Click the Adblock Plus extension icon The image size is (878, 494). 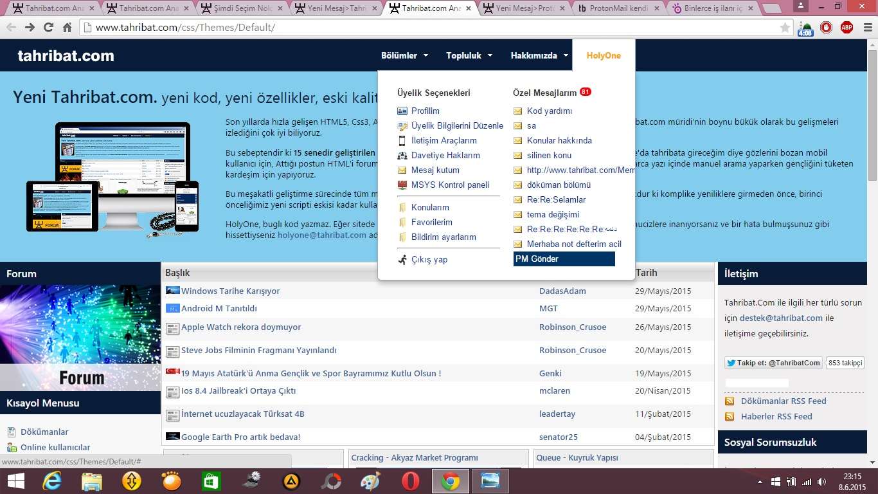[847, 28]
